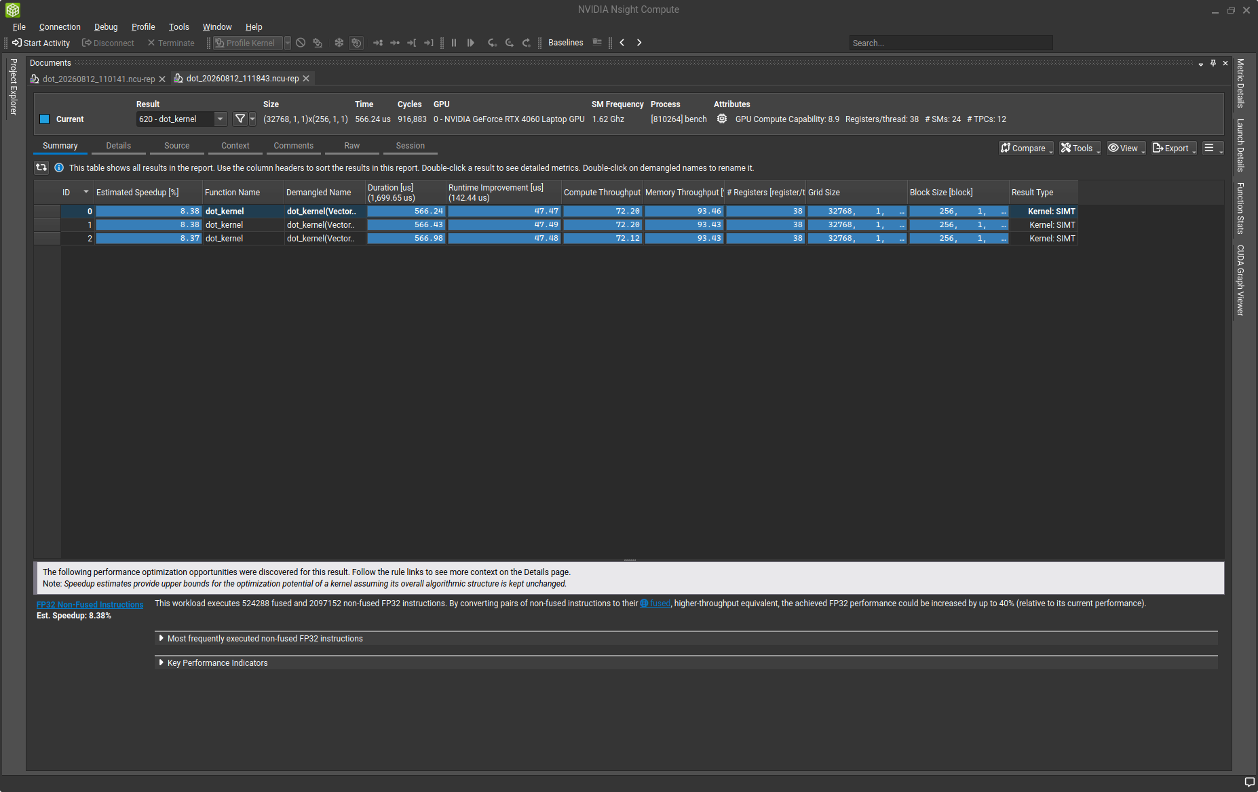Image resolution: width=1258 pixels, height=792 pixels.
Task: Open the Profile menu
Action: 143,27
